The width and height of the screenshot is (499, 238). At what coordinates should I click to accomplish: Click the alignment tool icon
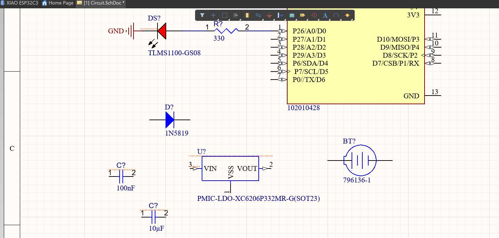click(236, 15)
